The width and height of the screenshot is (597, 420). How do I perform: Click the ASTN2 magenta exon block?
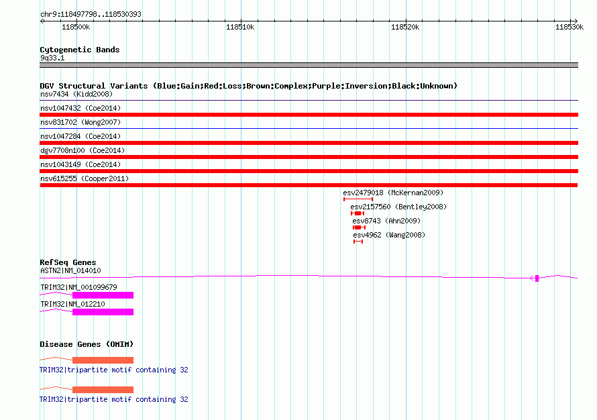point(537,278)
